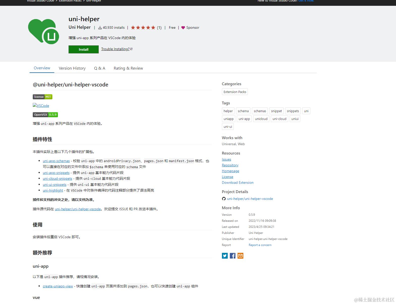This screenshot has width=396, height=304.
Task: Click the GitHub icon in Project Details
Action: point(224,199)
